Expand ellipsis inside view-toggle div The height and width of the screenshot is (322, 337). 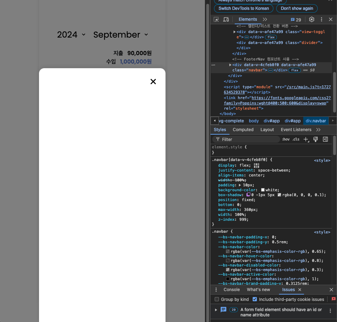[x=247, y=37]
